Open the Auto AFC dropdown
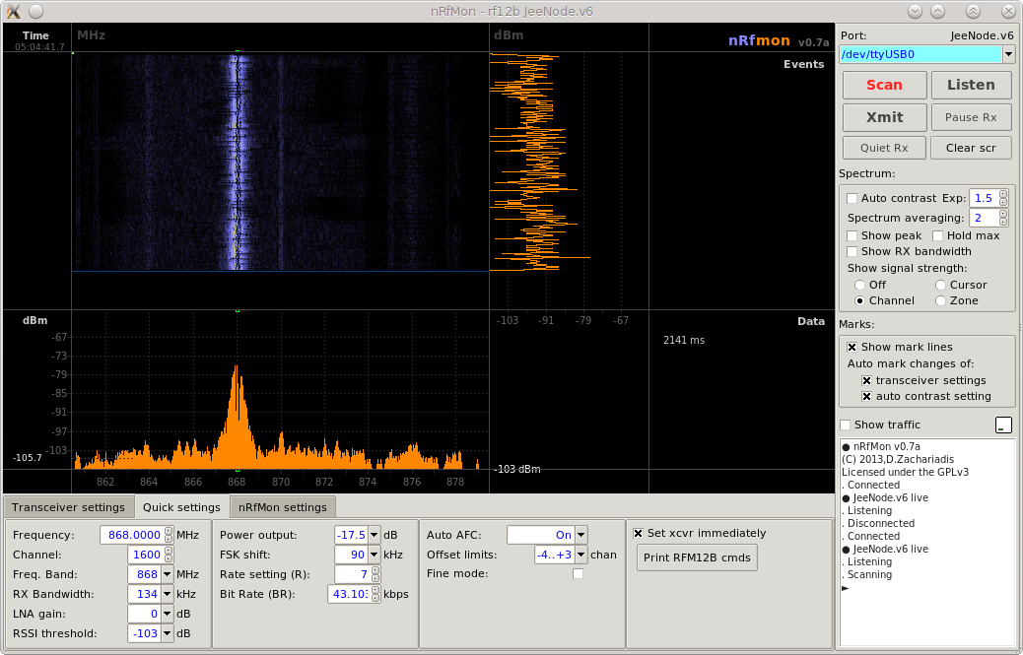 [580, 535]
